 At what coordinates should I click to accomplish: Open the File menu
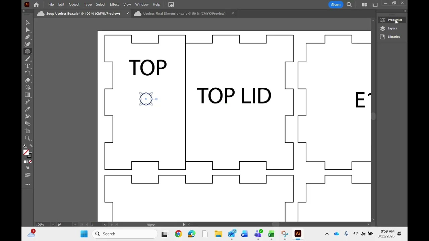tap(51, 4)
